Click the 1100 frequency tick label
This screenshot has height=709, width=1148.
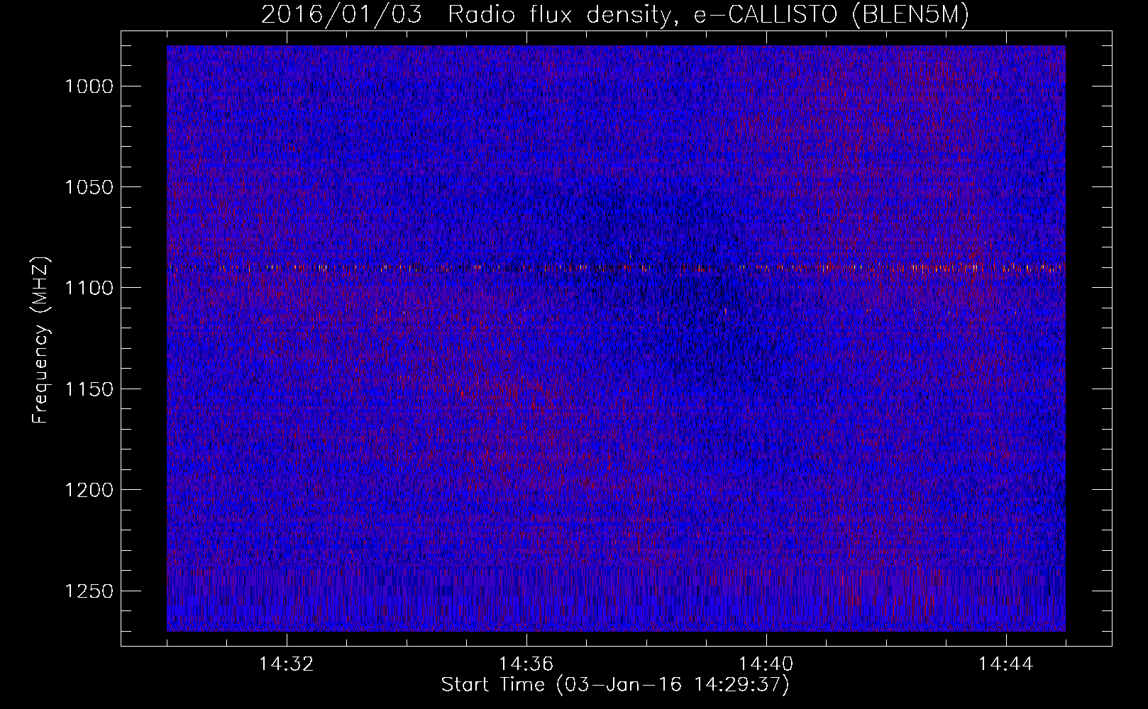pyautogui.click(x=89, y=288)
